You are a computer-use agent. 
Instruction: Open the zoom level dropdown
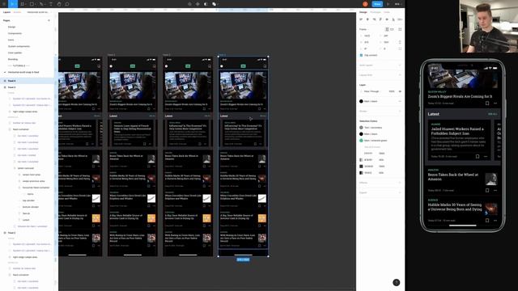coord(398,4)
